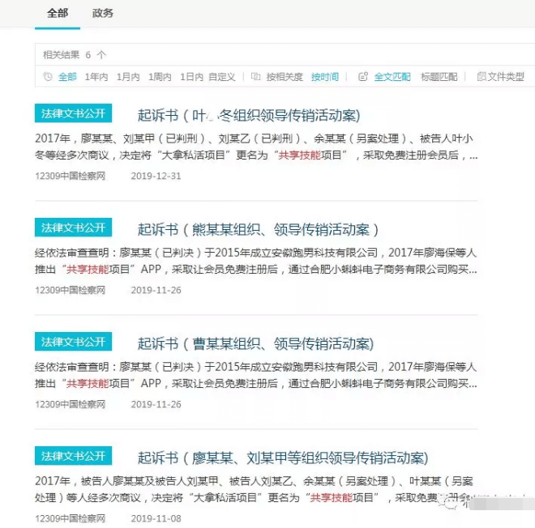Image resolution: width=535 pixels, height=528 pixels.
Task: Choose the 1日内 time filter
Action: [191, 77]
